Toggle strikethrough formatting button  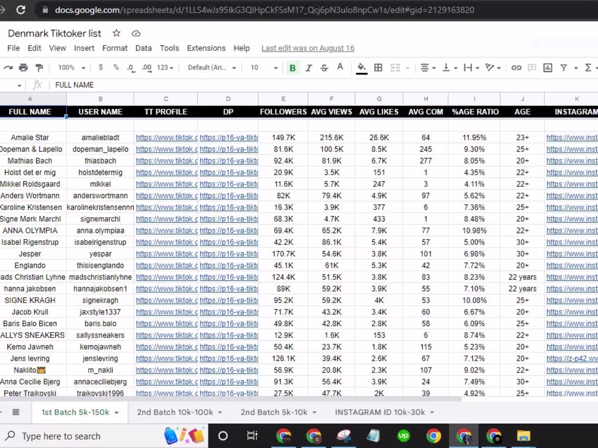(x=324, y=68)
